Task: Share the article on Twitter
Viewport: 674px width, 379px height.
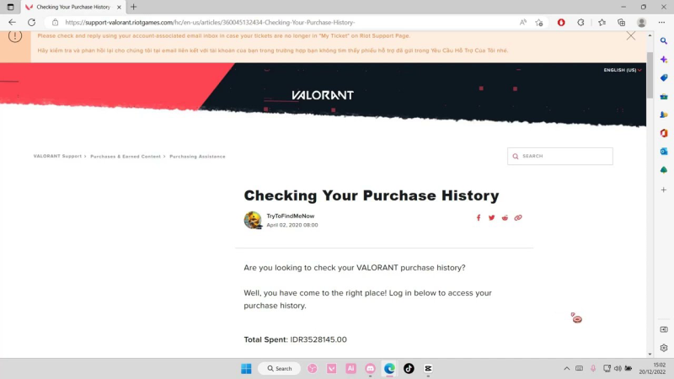Action: click(491, 218)
